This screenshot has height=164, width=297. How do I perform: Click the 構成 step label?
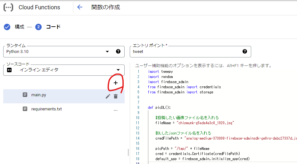click(x=20, y=27)
